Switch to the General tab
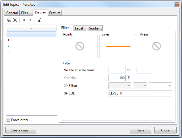 [x=12, y=13]
